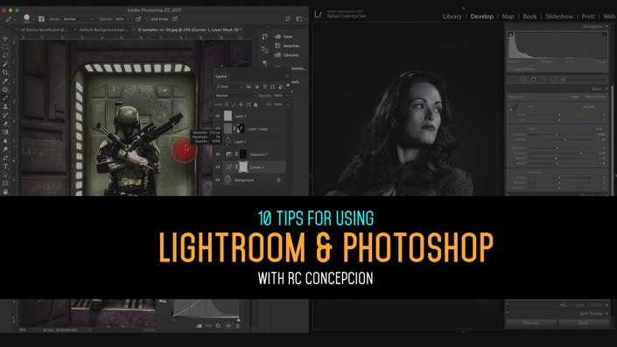Select Black & White treatment
The height and width of the screenshot is (347, 617).
point(595,97)
